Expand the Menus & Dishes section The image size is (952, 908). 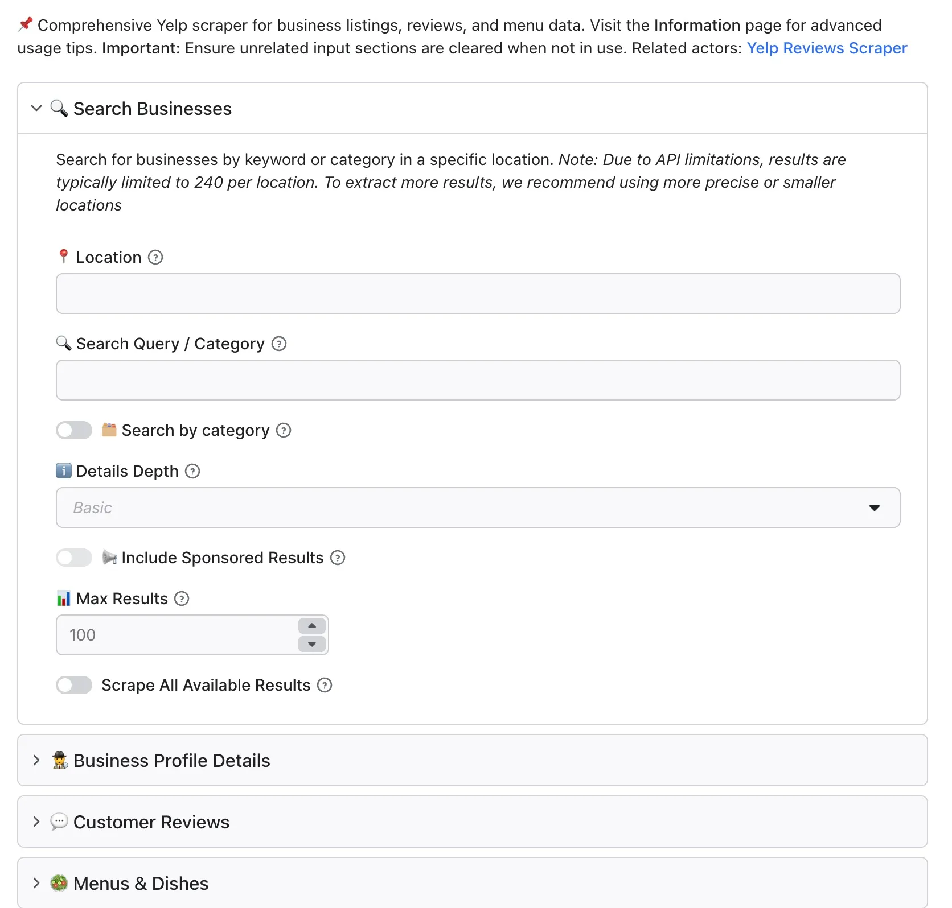tap(473, 883)
